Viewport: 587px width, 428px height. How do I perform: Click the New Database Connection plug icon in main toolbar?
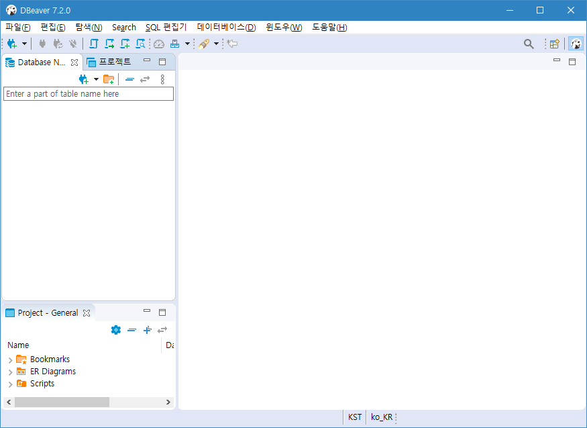pos(12,44)
